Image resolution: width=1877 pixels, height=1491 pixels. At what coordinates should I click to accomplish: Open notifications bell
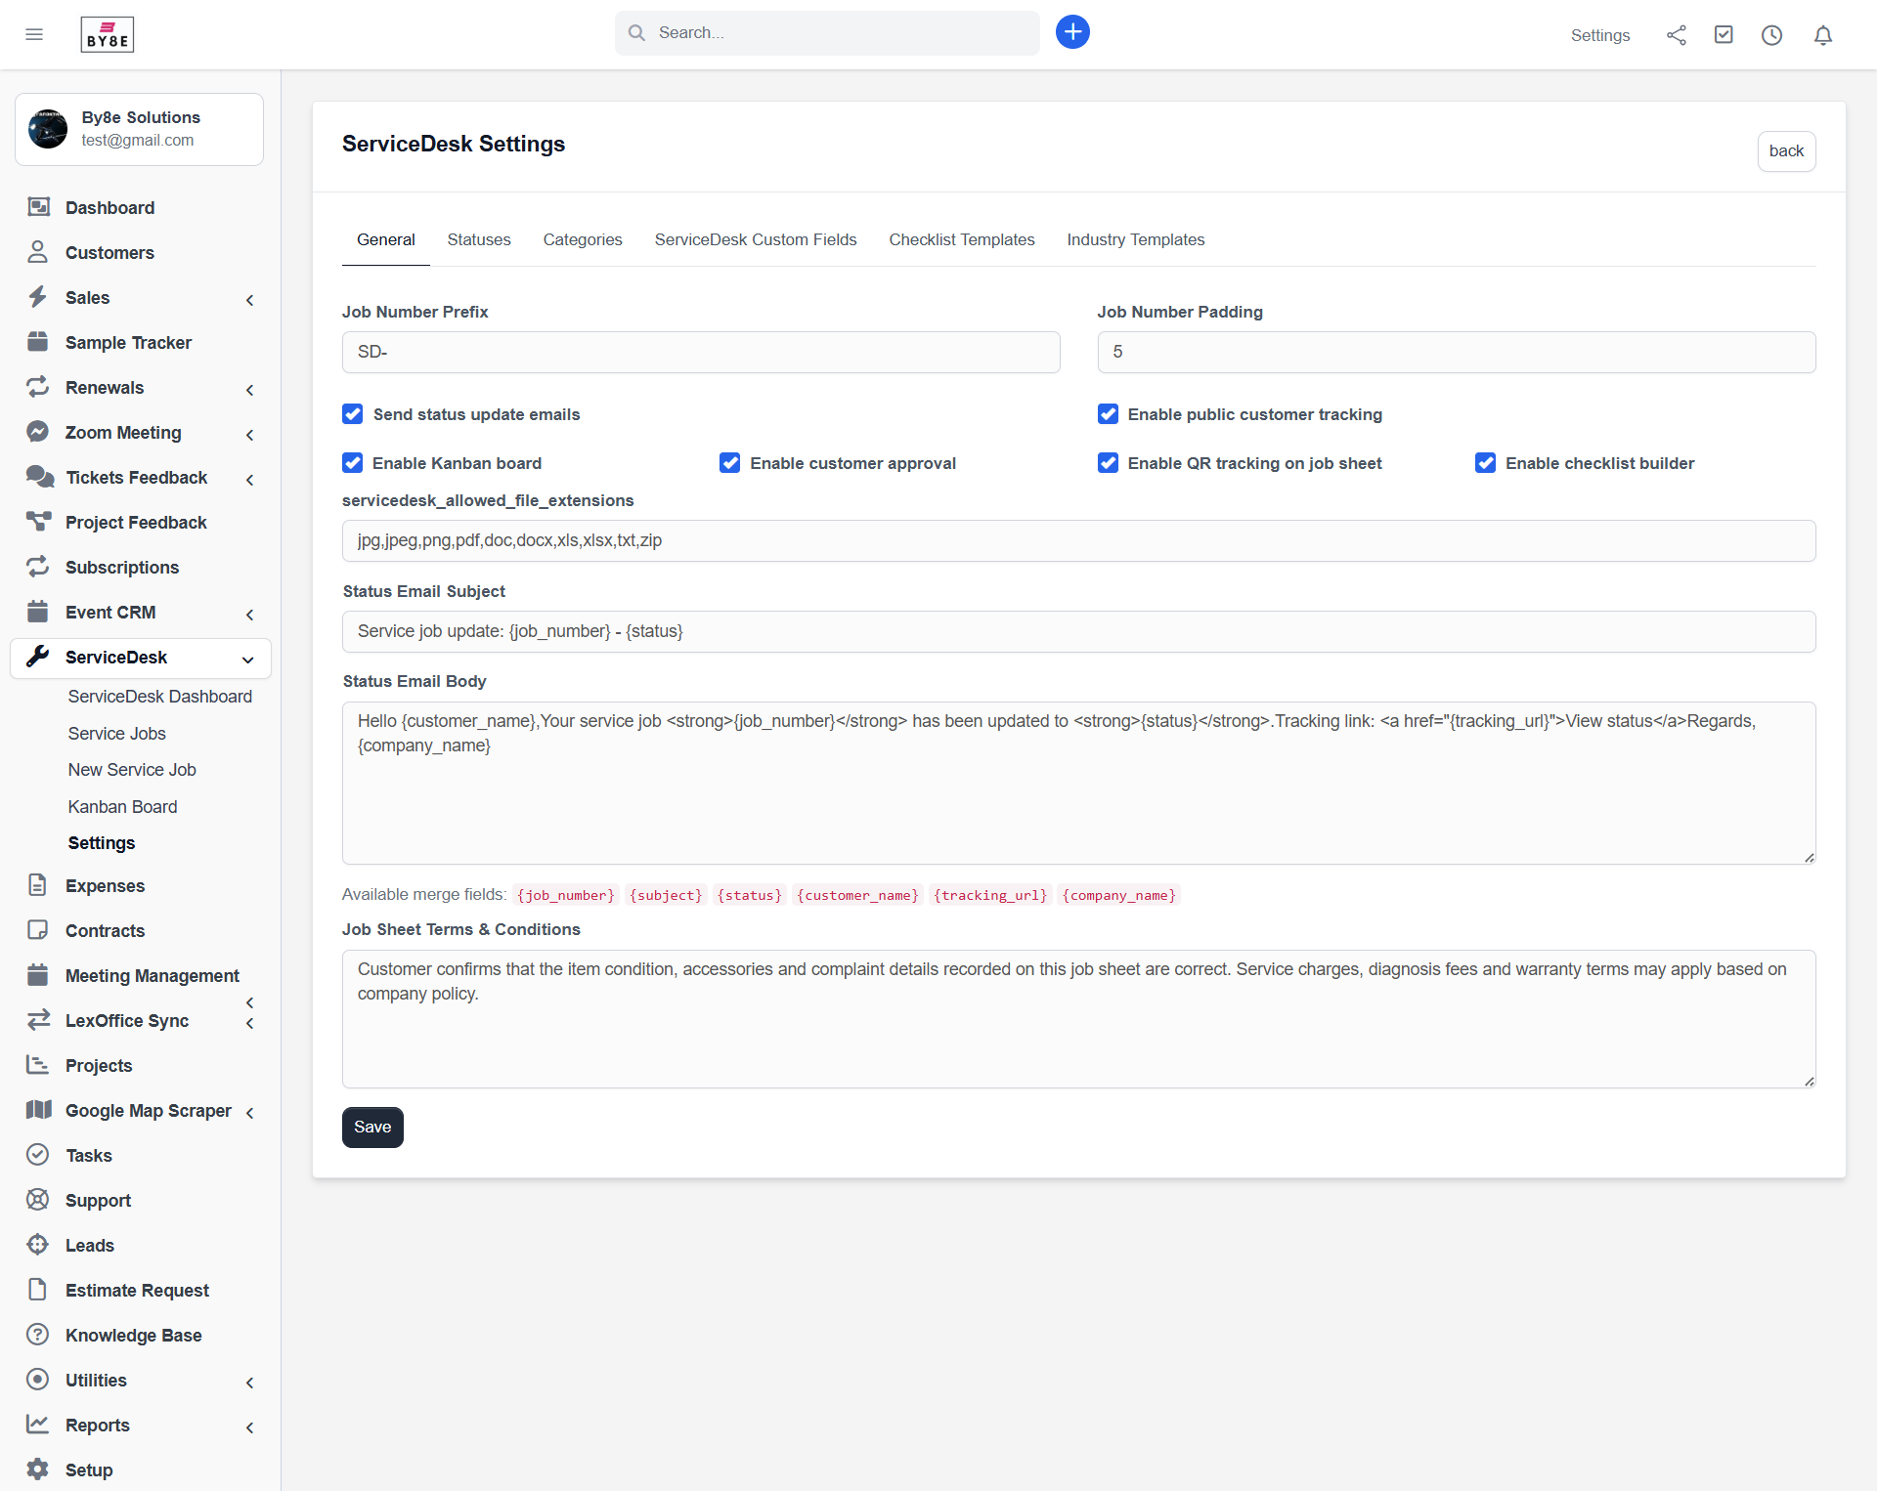(1823, 34)
